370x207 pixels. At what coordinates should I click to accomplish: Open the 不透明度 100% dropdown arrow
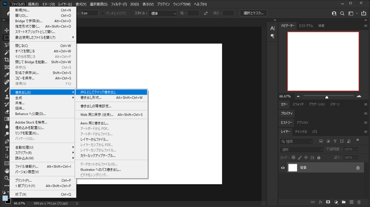(x=356, y=149)
